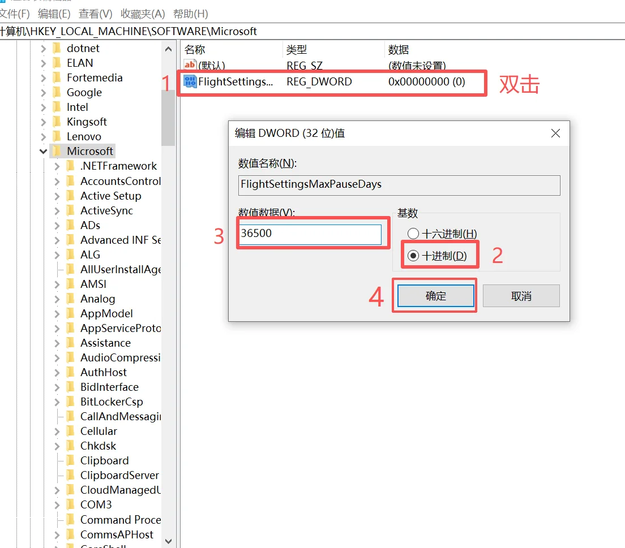The width and height of the screenshot is (625, 548).
Task: Click the 名称 column header
Action: 232,49
